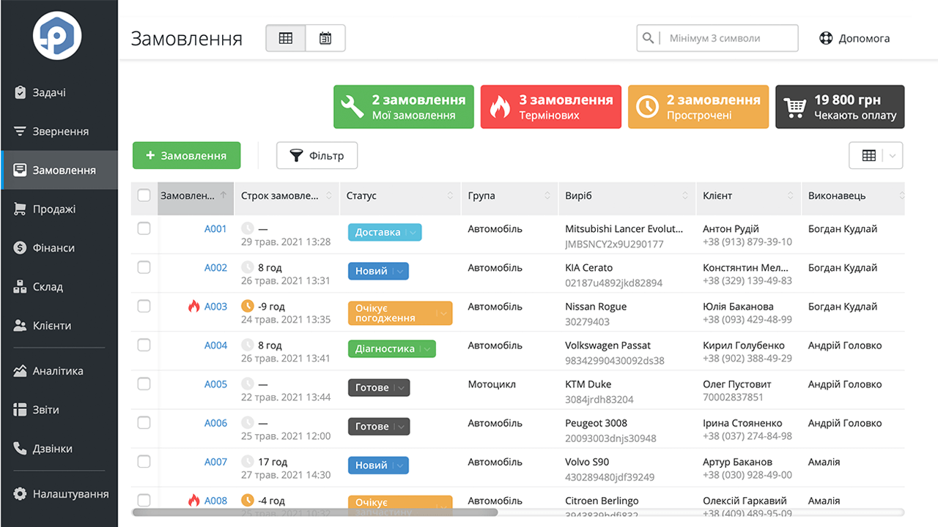Click wrench icon in Мої замовлення card
The height and width of the screenshot is (527, 938).
pyautogui.click(x=352, y=107)
